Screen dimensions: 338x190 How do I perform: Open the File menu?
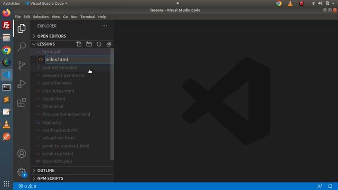point(17,17)
